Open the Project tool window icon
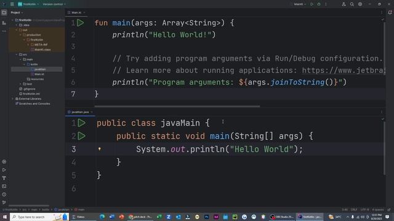 point(4,12)
